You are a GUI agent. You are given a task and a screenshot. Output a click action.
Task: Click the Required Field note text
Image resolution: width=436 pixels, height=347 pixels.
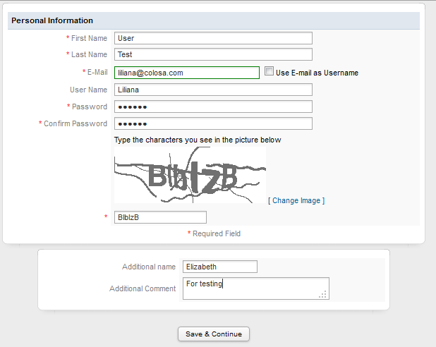[x=217, y=233]
